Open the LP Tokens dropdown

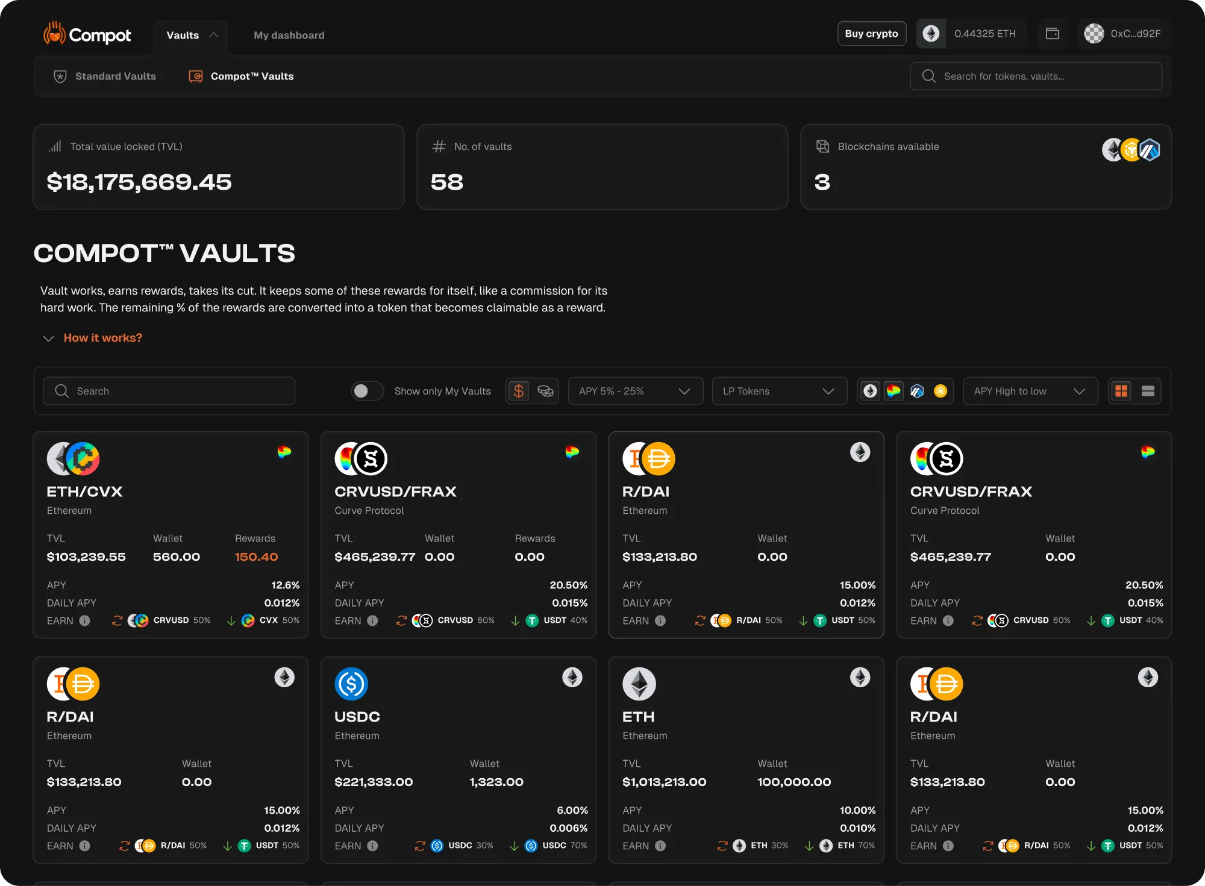tap(779, 391)
